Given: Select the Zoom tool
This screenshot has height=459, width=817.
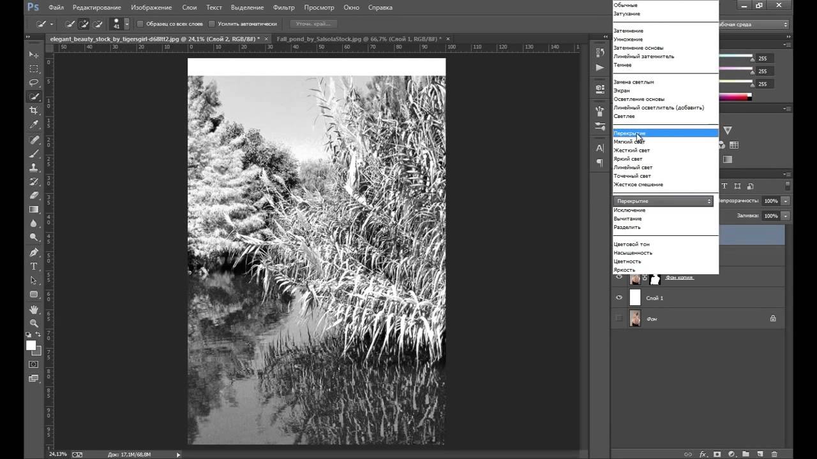Looking at the screenshot, I should (x=34, y=323).
